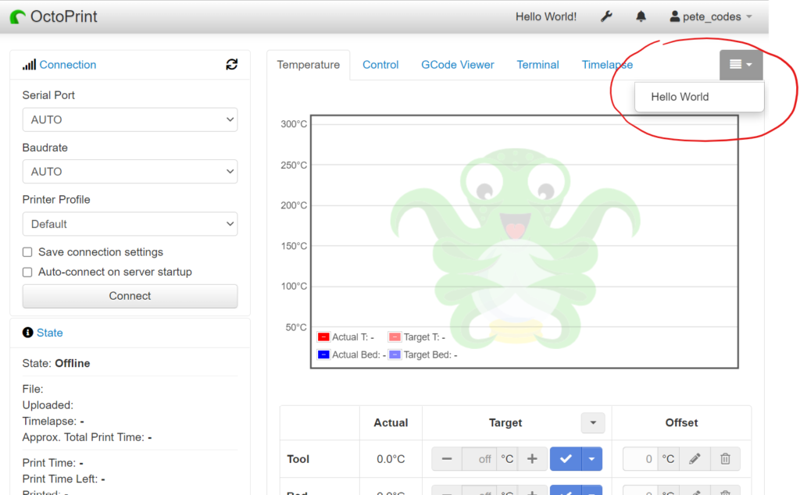This screenshot has height=495, width=800.
Task: Click the light blue Target Bed legend swatch
Action: pyautogui.click(x=395, y=354)
